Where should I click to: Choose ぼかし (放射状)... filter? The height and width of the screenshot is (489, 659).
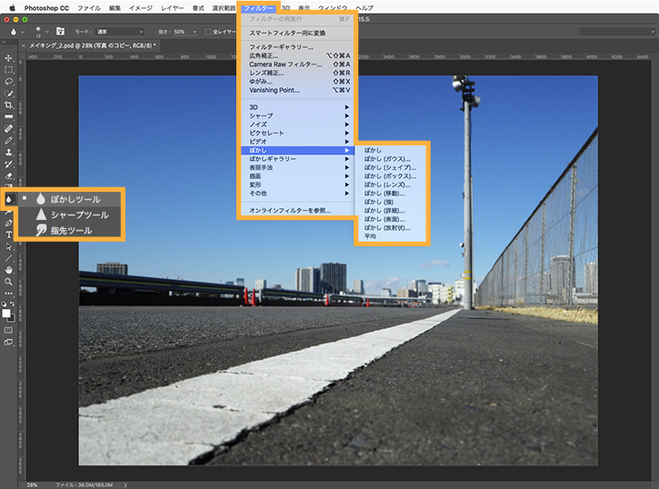[x=391, y=228]
